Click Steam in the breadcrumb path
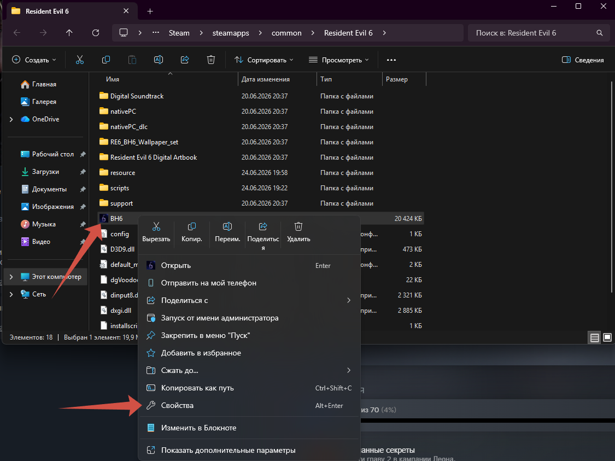This screenshot has height=461, width=615. tap(179, 33)
